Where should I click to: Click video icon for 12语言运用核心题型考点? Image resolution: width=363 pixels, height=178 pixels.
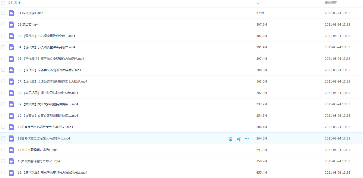point(11,127)
